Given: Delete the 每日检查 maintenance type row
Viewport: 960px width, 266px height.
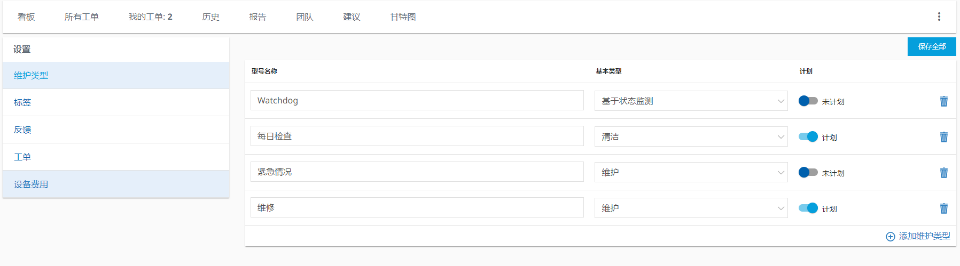Looking at the screenshot, I should coord(943,137).
